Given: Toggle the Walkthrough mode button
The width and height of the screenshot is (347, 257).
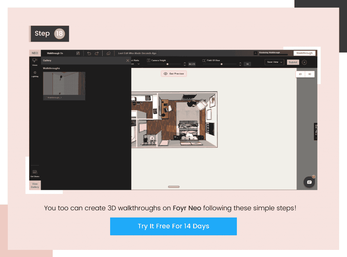Looking at the screenshot, I should point(304,53).
